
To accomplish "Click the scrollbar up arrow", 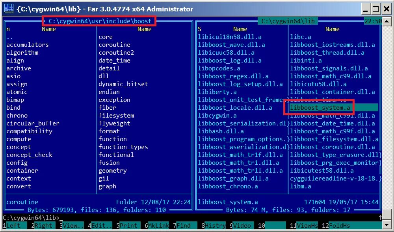I will click(387, 21).
